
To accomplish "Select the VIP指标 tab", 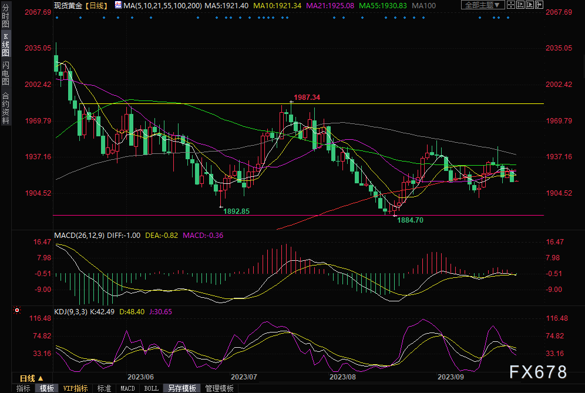I will tap(75, 388).
